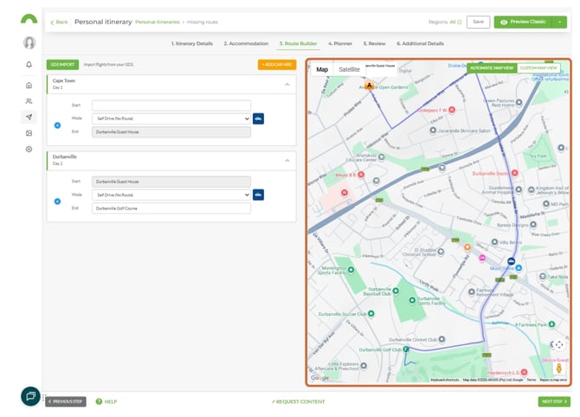
Task: Collapse the Cape Town Day 1 section
Action: point(287,85)
